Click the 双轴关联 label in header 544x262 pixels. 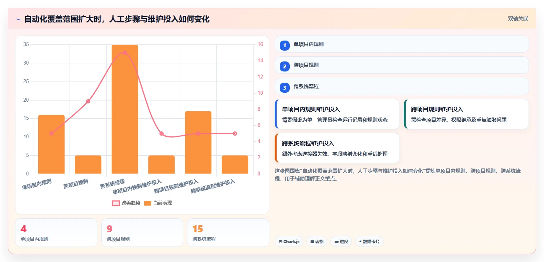point(518,19)
